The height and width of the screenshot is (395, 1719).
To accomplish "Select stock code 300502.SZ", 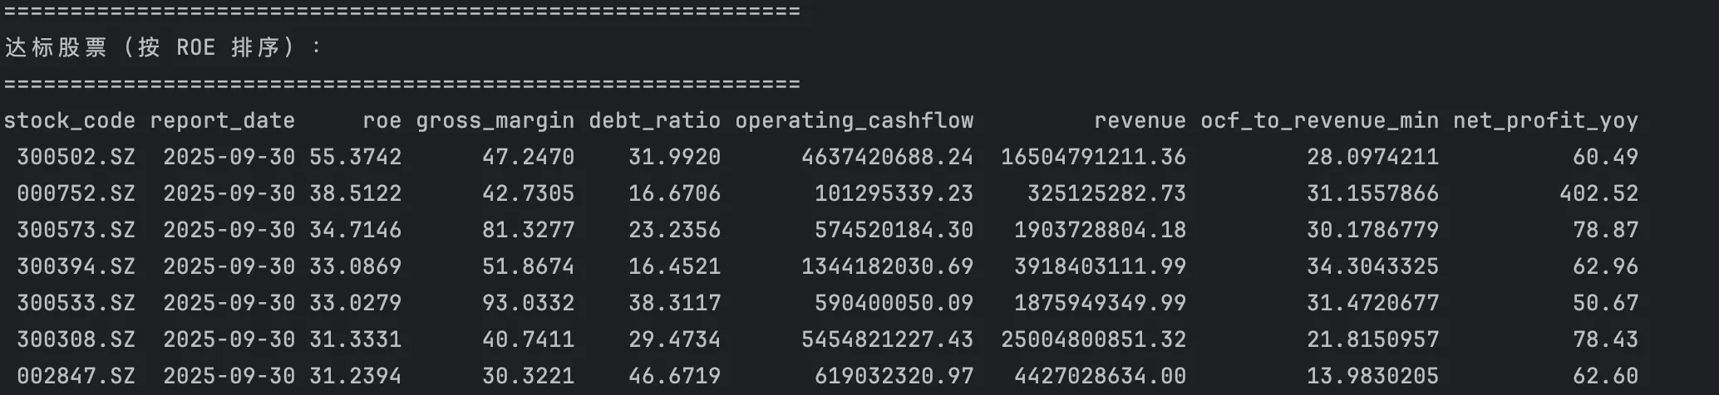I will [x=76, y=158].
